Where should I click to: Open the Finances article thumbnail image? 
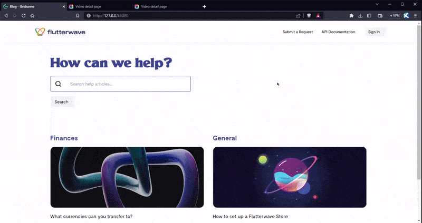(127, 177)
